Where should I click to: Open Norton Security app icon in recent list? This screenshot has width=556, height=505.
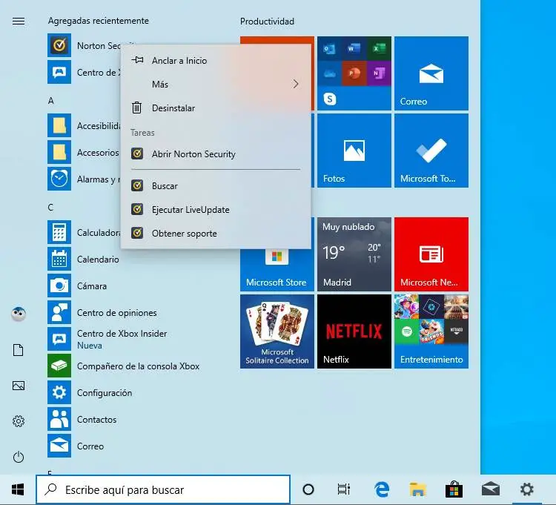[59, 45]
